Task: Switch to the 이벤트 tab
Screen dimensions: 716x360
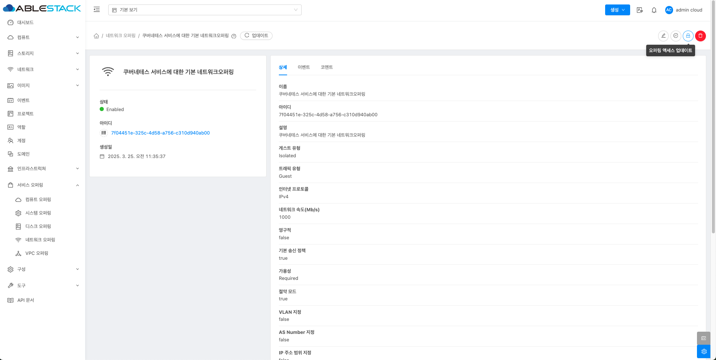Action: [303, 67]
